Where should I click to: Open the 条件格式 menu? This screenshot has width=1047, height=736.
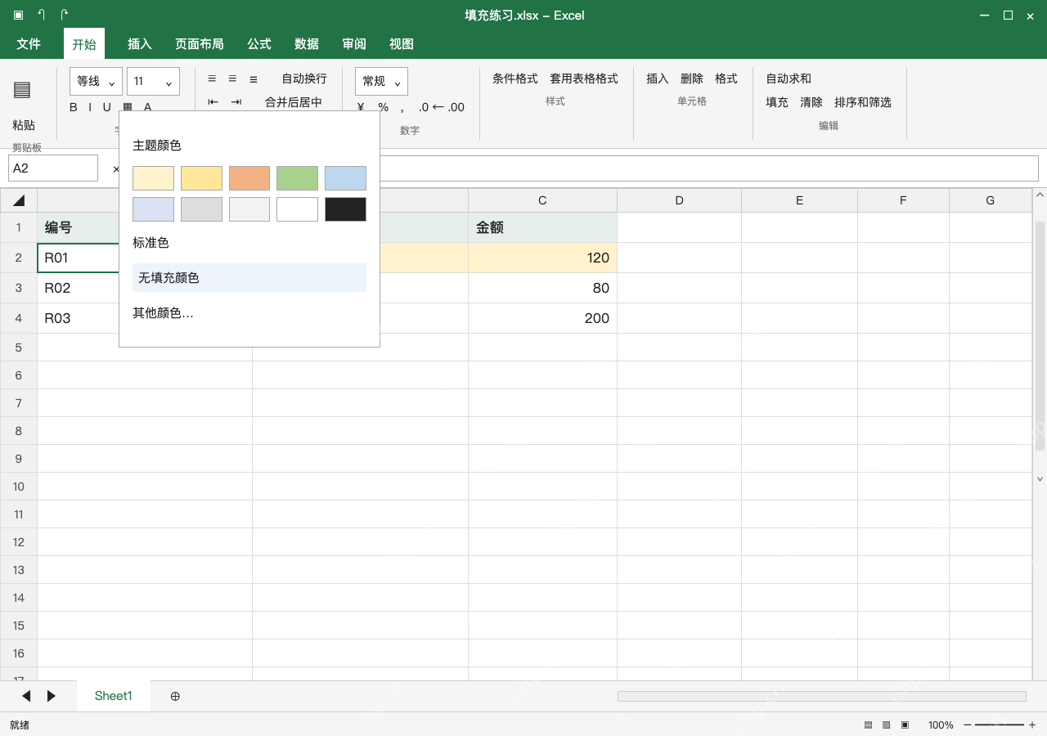point(515,79)
